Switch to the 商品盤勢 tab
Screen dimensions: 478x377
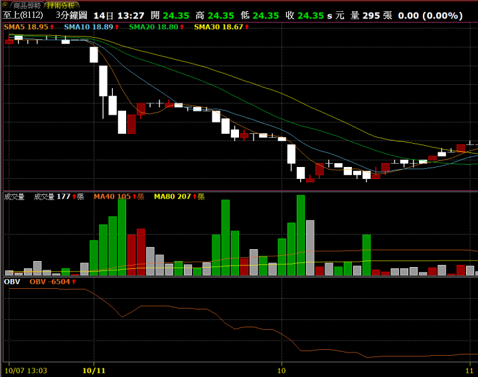click(x=27, y=5)
